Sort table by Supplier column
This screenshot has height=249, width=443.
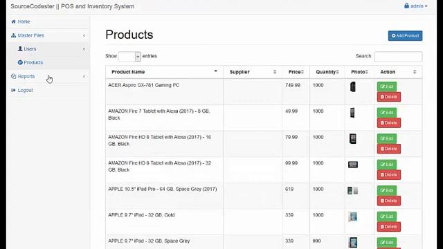pyautogui.click(x=253, y=72)
